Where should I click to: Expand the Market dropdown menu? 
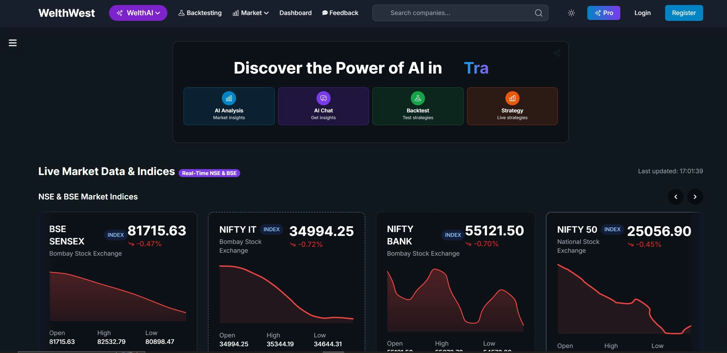251,13
